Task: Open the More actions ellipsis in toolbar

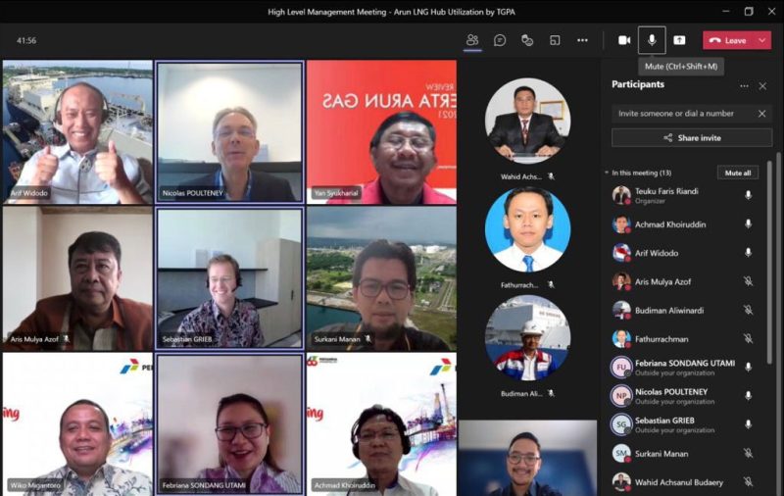Action: [x=582, y=40]
